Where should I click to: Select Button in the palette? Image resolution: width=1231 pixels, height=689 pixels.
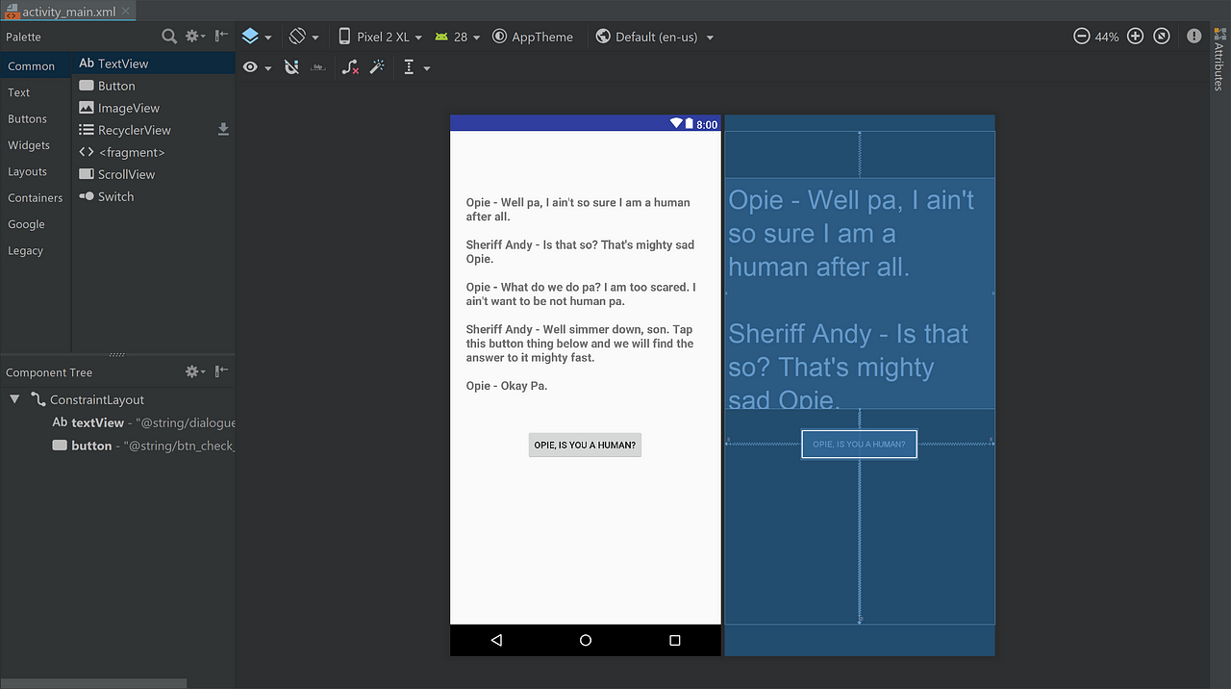[x=154, y=86]
